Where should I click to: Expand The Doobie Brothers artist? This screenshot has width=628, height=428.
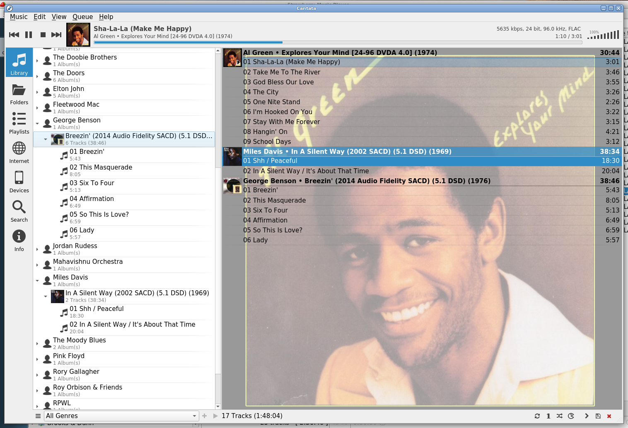[37, 61]
